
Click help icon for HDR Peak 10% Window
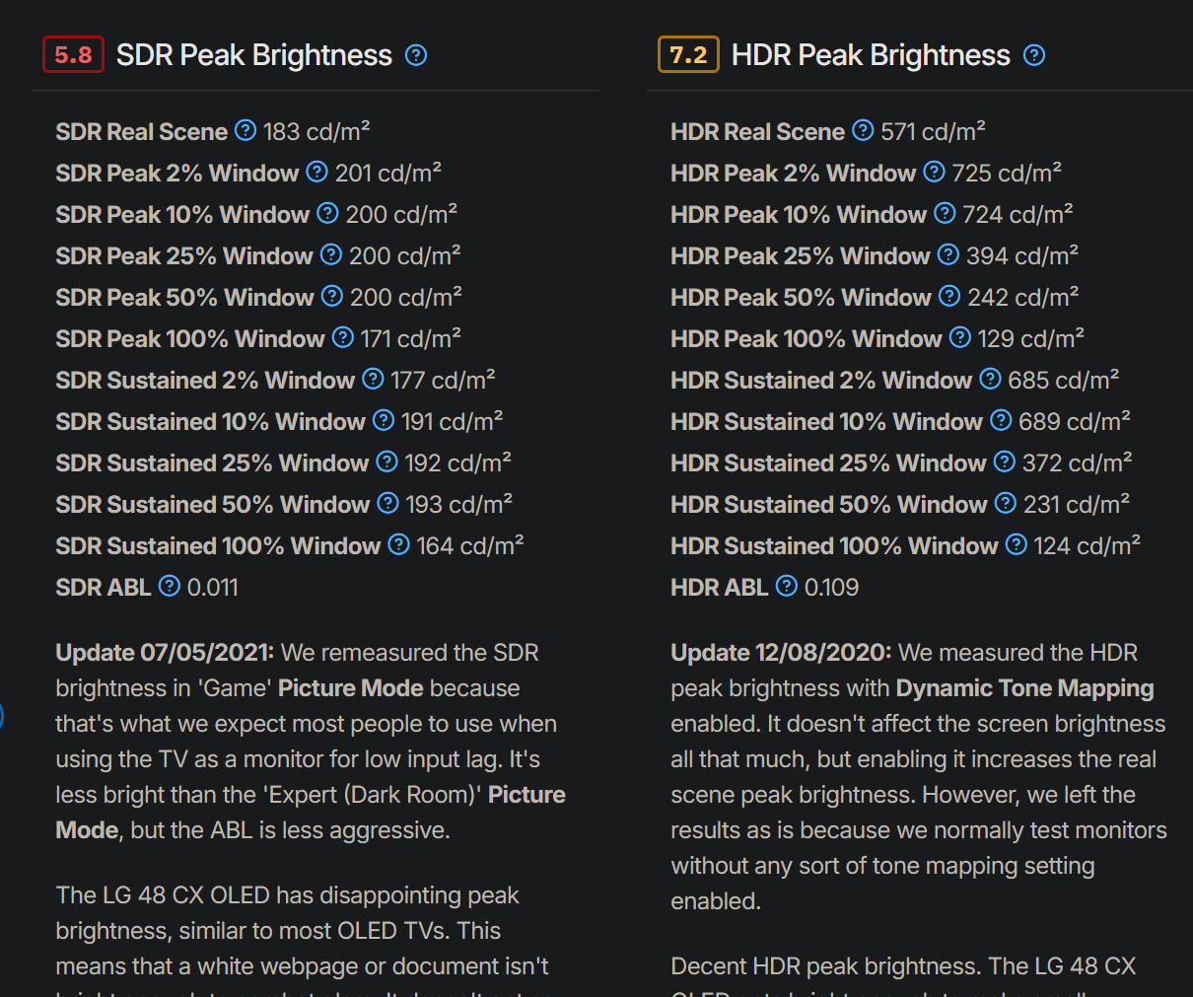[945, 213]
